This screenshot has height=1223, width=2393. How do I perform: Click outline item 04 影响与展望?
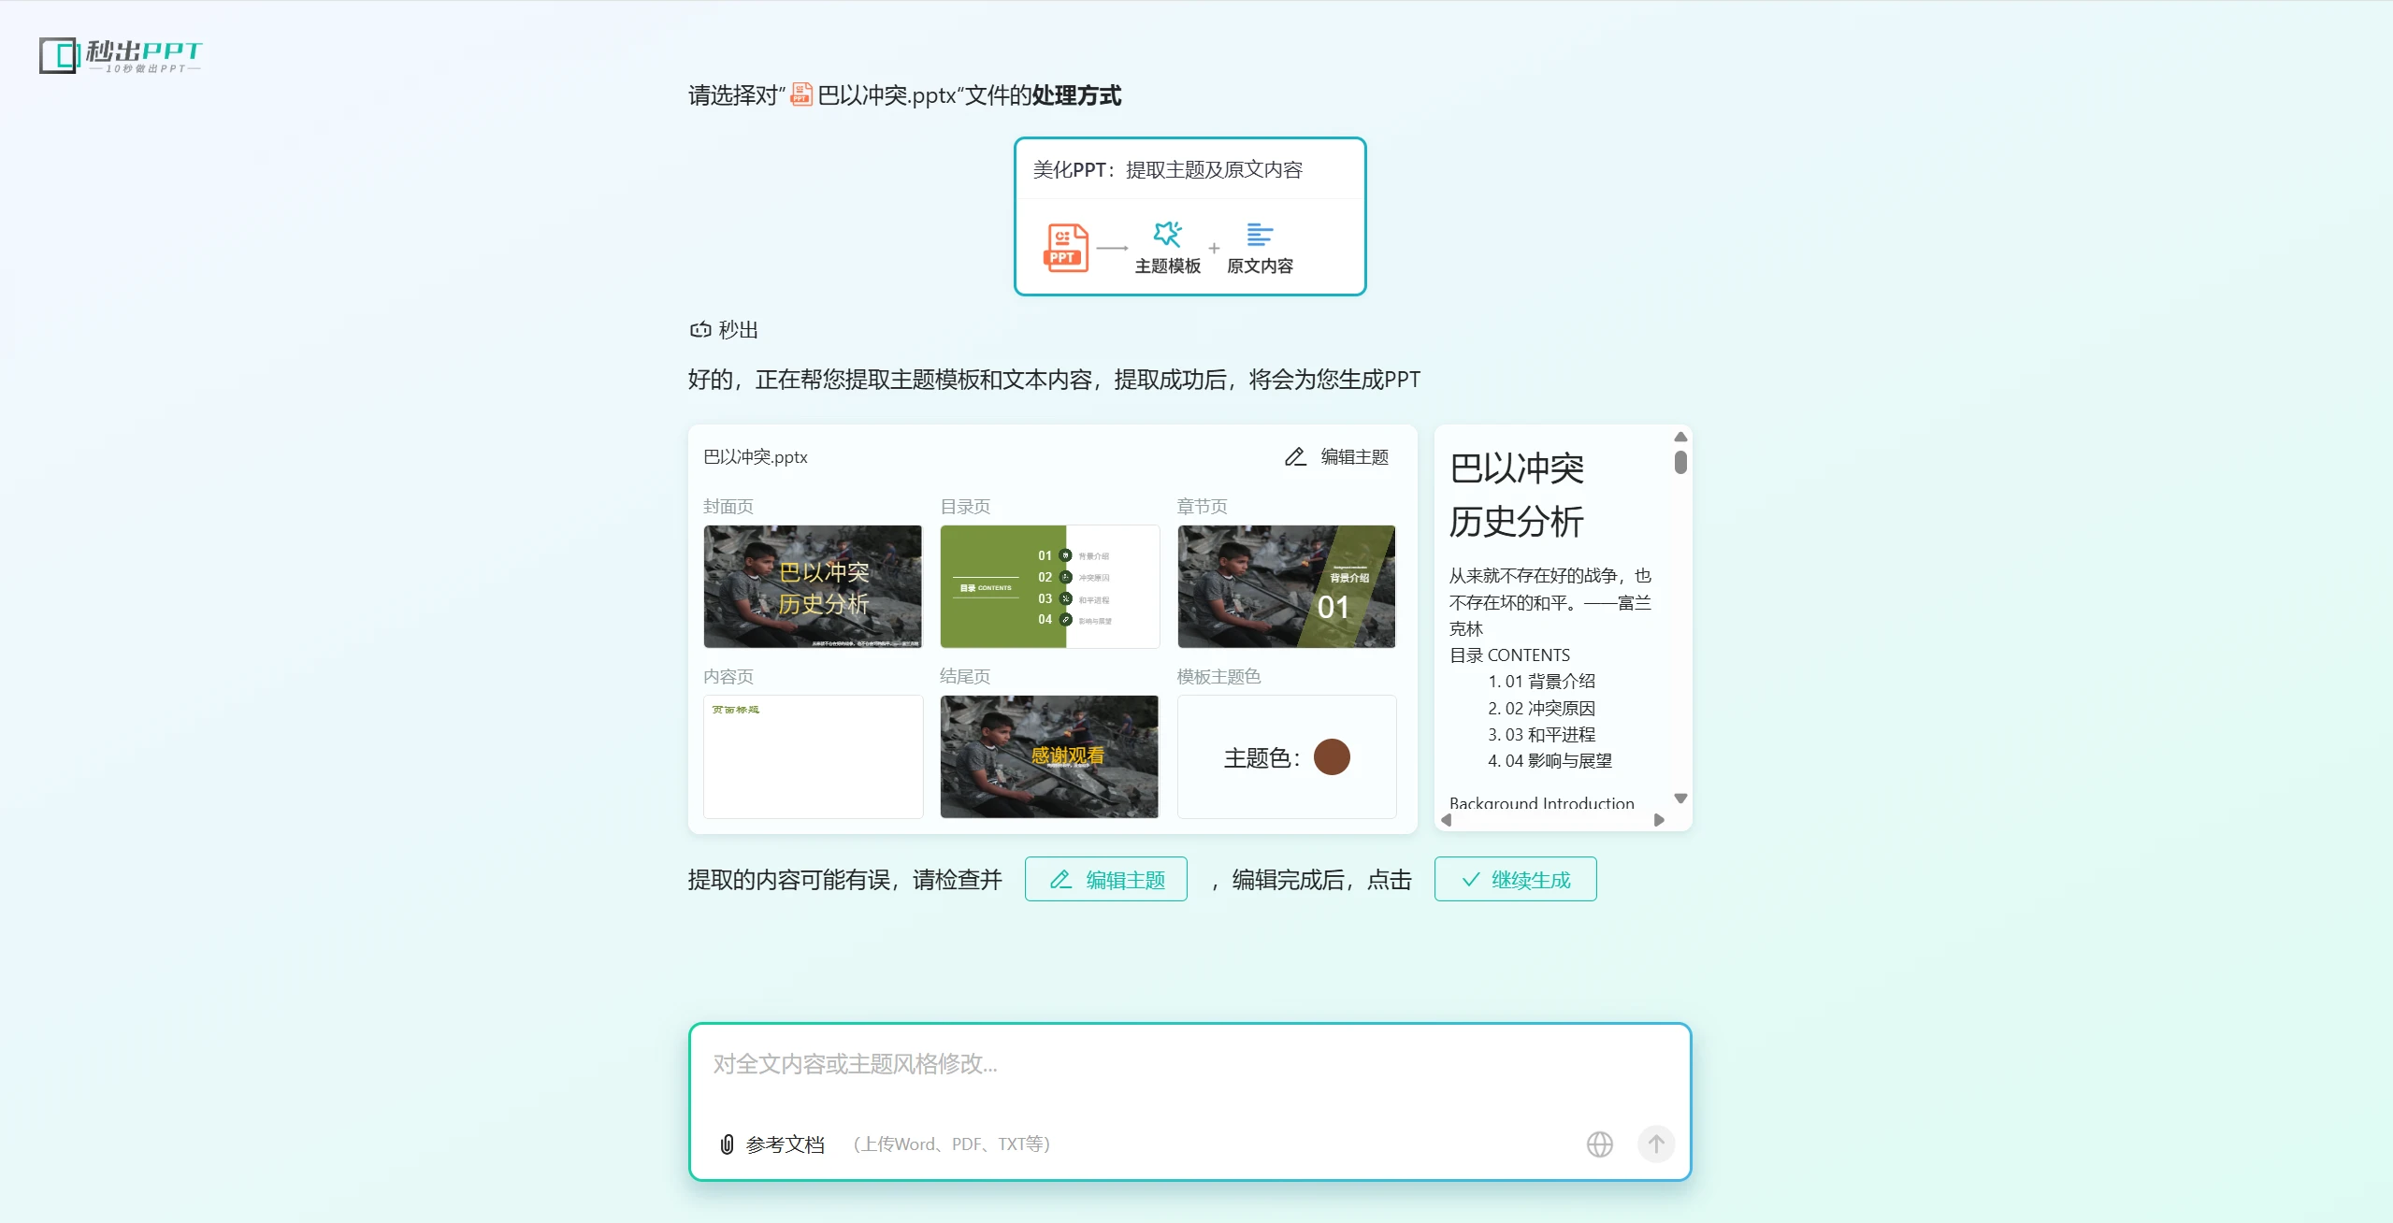tap(1559, 760)
